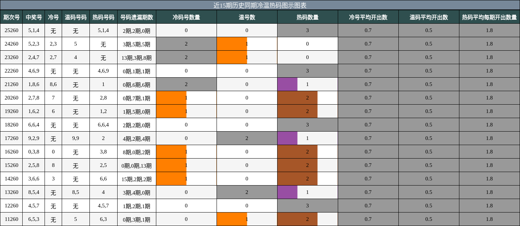
Task: Click orange warm-count bar in row 24260
Action: [232, 44]
